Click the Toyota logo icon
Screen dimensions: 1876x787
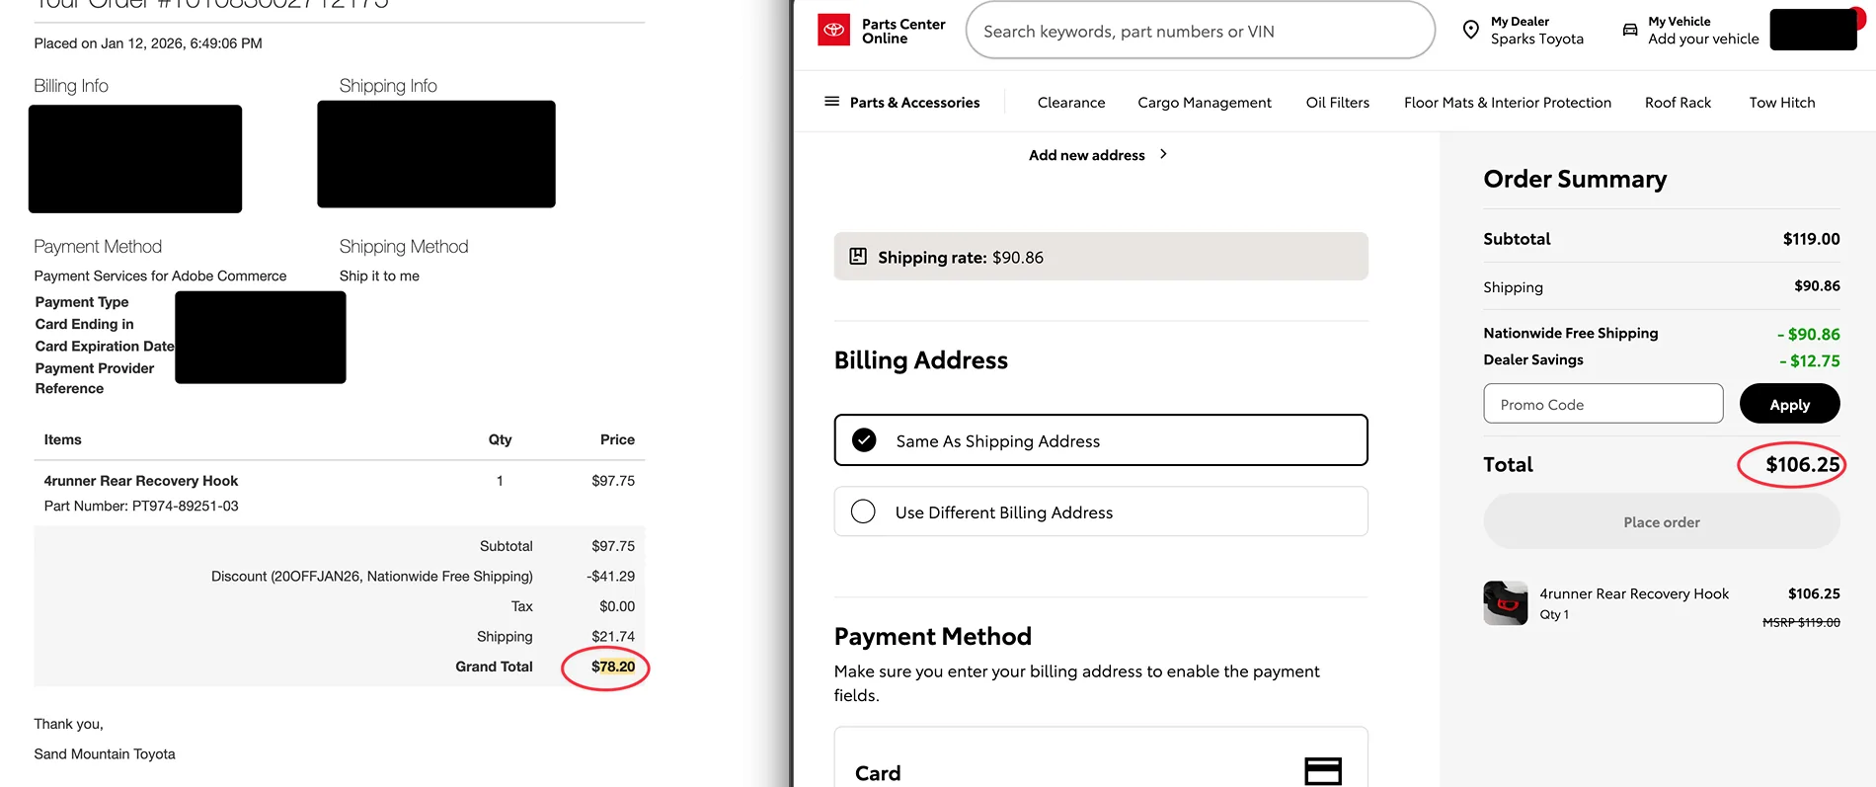pyautogui.click(x=834, y=31)
